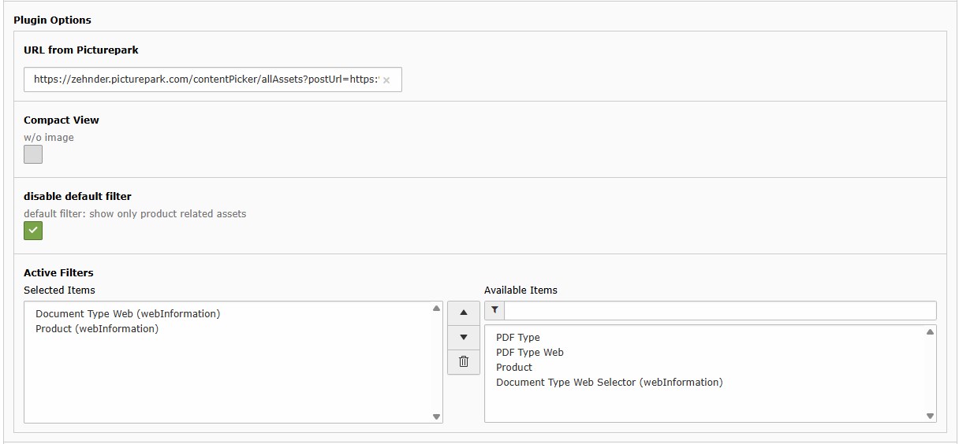Enable the Compact View checkbox
This screenshot has height=444, width=959.
click(33, 154)
